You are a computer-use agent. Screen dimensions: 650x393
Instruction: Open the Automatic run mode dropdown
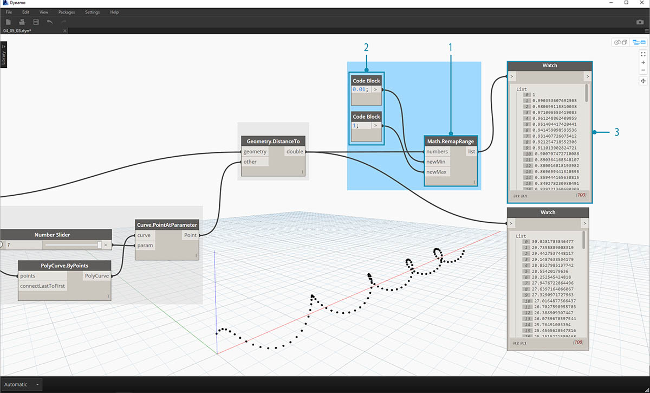(x=37, y=384)
